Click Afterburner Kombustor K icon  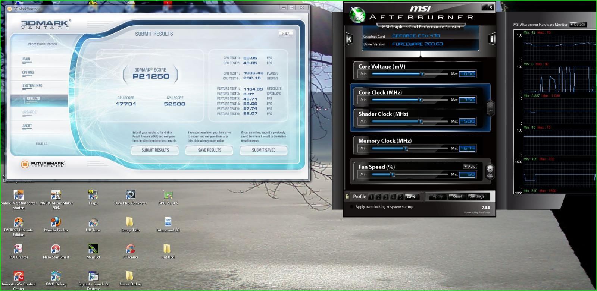[349, 39]
